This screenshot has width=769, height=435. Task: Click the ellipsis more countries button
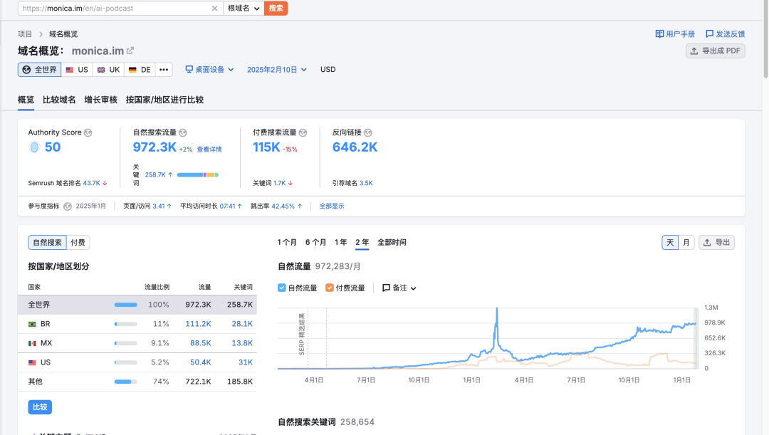click(164, 70)
